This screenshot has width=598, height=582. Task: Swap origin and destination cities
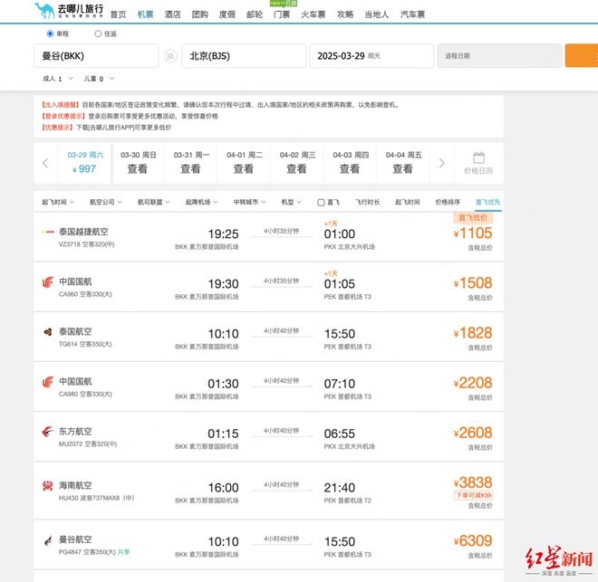pyautogui.click(x=170, y=56)
